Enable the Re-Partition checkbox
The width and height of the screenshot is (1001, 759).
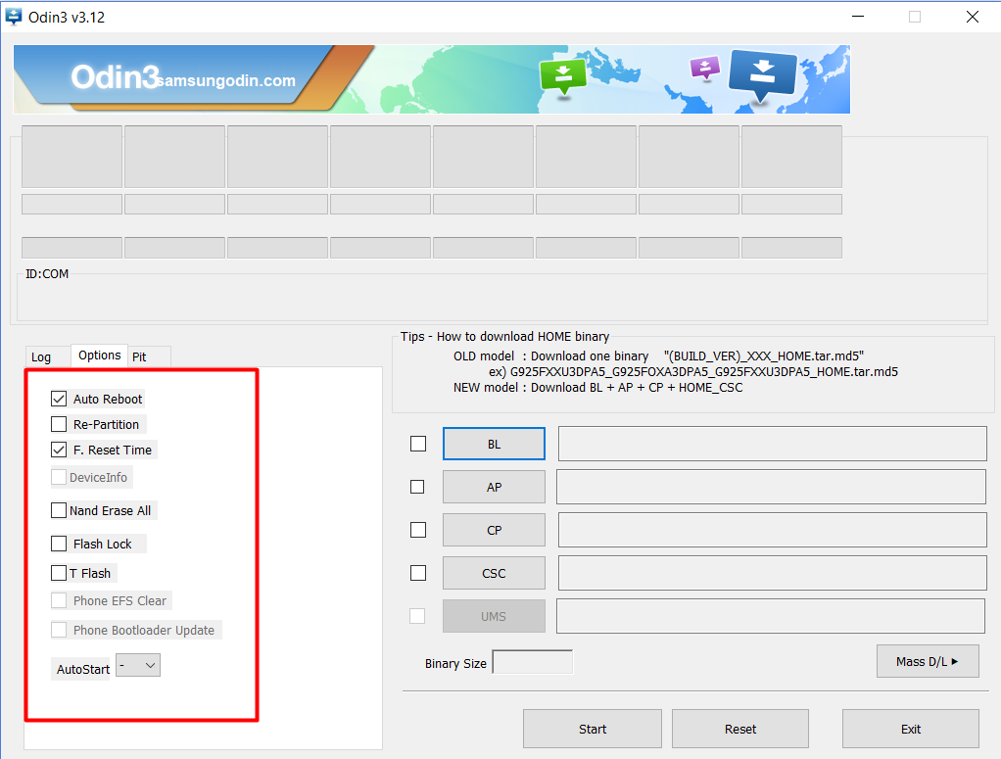[x=59, y=424]
